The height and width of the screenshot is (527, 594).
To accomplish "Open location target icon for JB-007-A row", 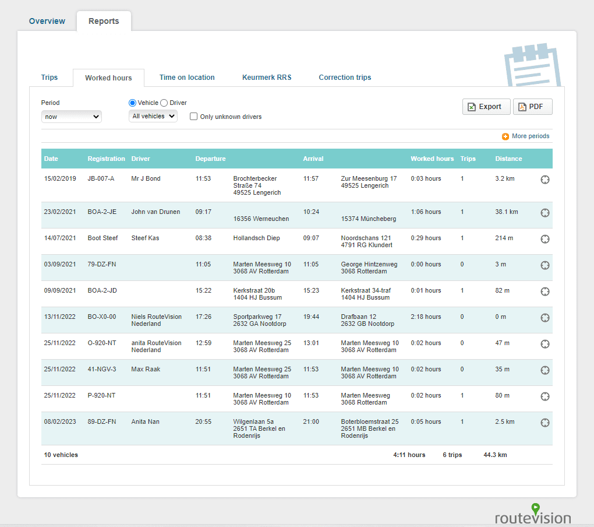I will (544, 180).
